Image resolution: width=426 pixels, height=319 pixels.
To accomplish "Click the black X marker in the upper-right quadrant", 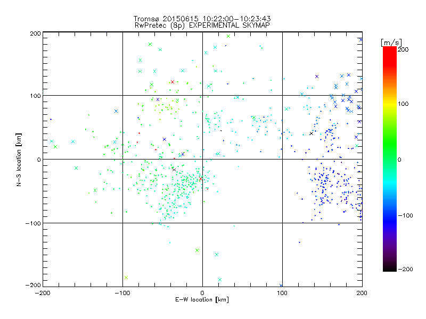I will 312,133.
